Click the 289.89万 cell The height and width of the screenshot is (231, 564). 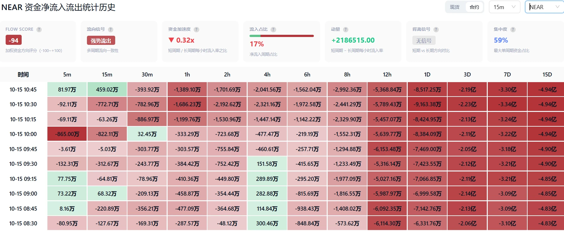pyautogui.click(x=267, y=179)
